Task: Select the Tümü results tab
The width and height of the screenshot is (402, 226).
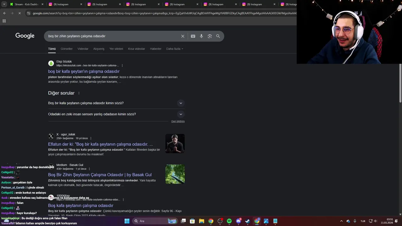Action: (52, 49)
